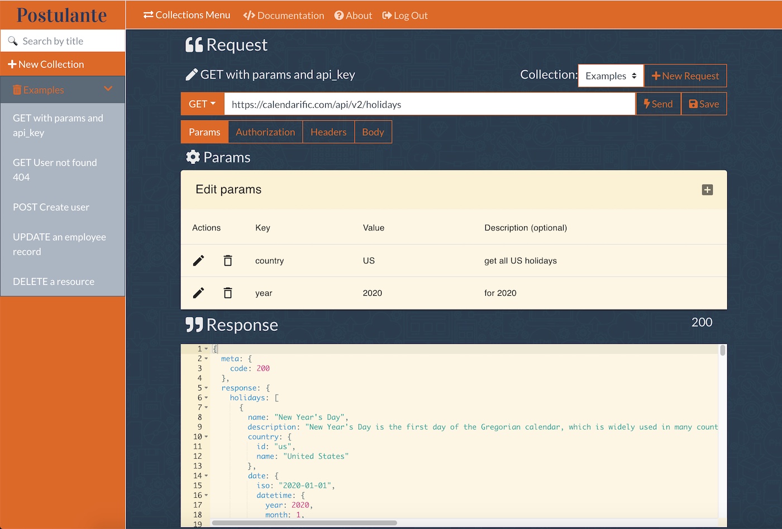
Task: Click the Postulante logo
Action: 62,15
